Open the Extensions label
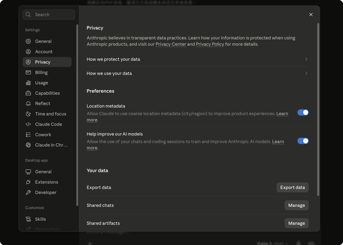The image size is (343, 245). tap(47, 182)
